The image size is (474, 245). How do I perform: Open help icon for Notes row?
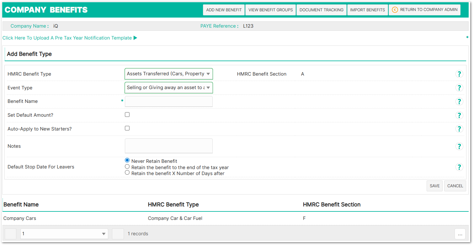click(459, 146)
